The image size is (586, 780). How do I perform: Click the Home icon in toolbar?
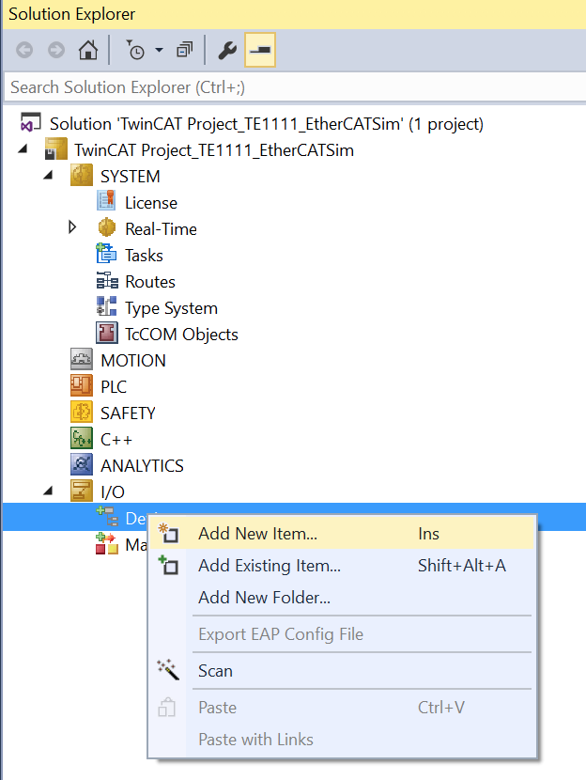(x=88, y=50)
